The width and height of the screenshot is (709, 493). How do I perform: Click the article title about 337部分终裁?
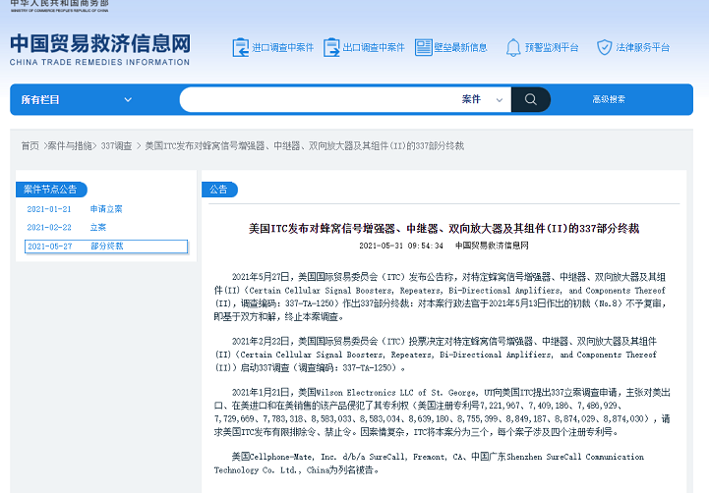[x=443, y=229]
